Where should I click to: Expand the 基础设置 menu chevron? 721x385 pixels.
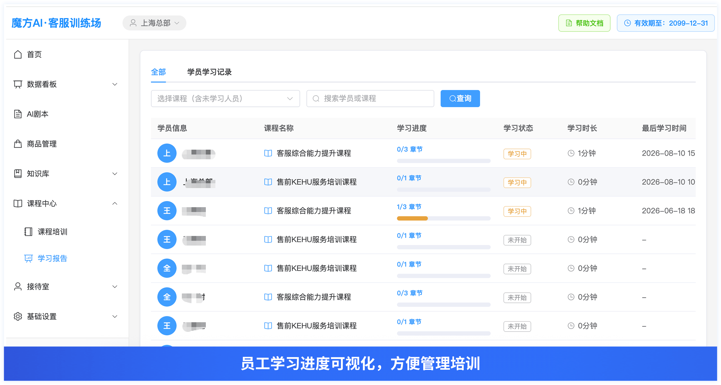coord(115,316)
